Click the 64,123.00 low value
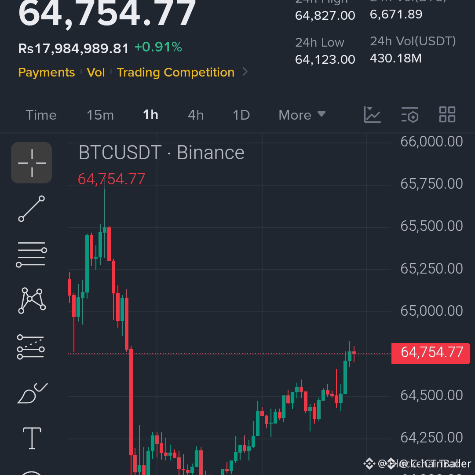 325,59
